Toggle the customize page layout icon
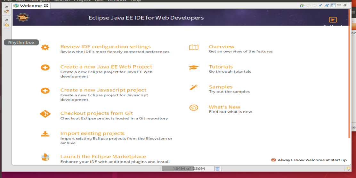Image resolution: width=356 pixels, height=178 pixels. pyautogui.click(x=333, y=5)
